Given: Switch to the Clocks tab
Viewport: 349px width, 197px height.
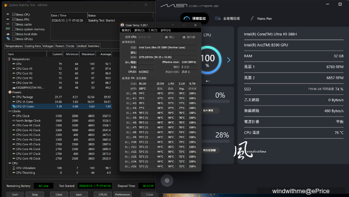Looking at the screenshot, I should [70, 46].
